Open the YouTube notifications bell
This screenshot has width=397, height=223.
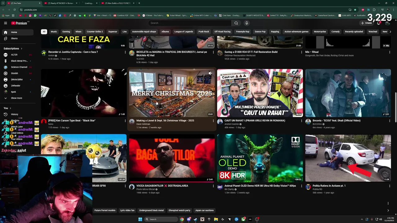379,23
